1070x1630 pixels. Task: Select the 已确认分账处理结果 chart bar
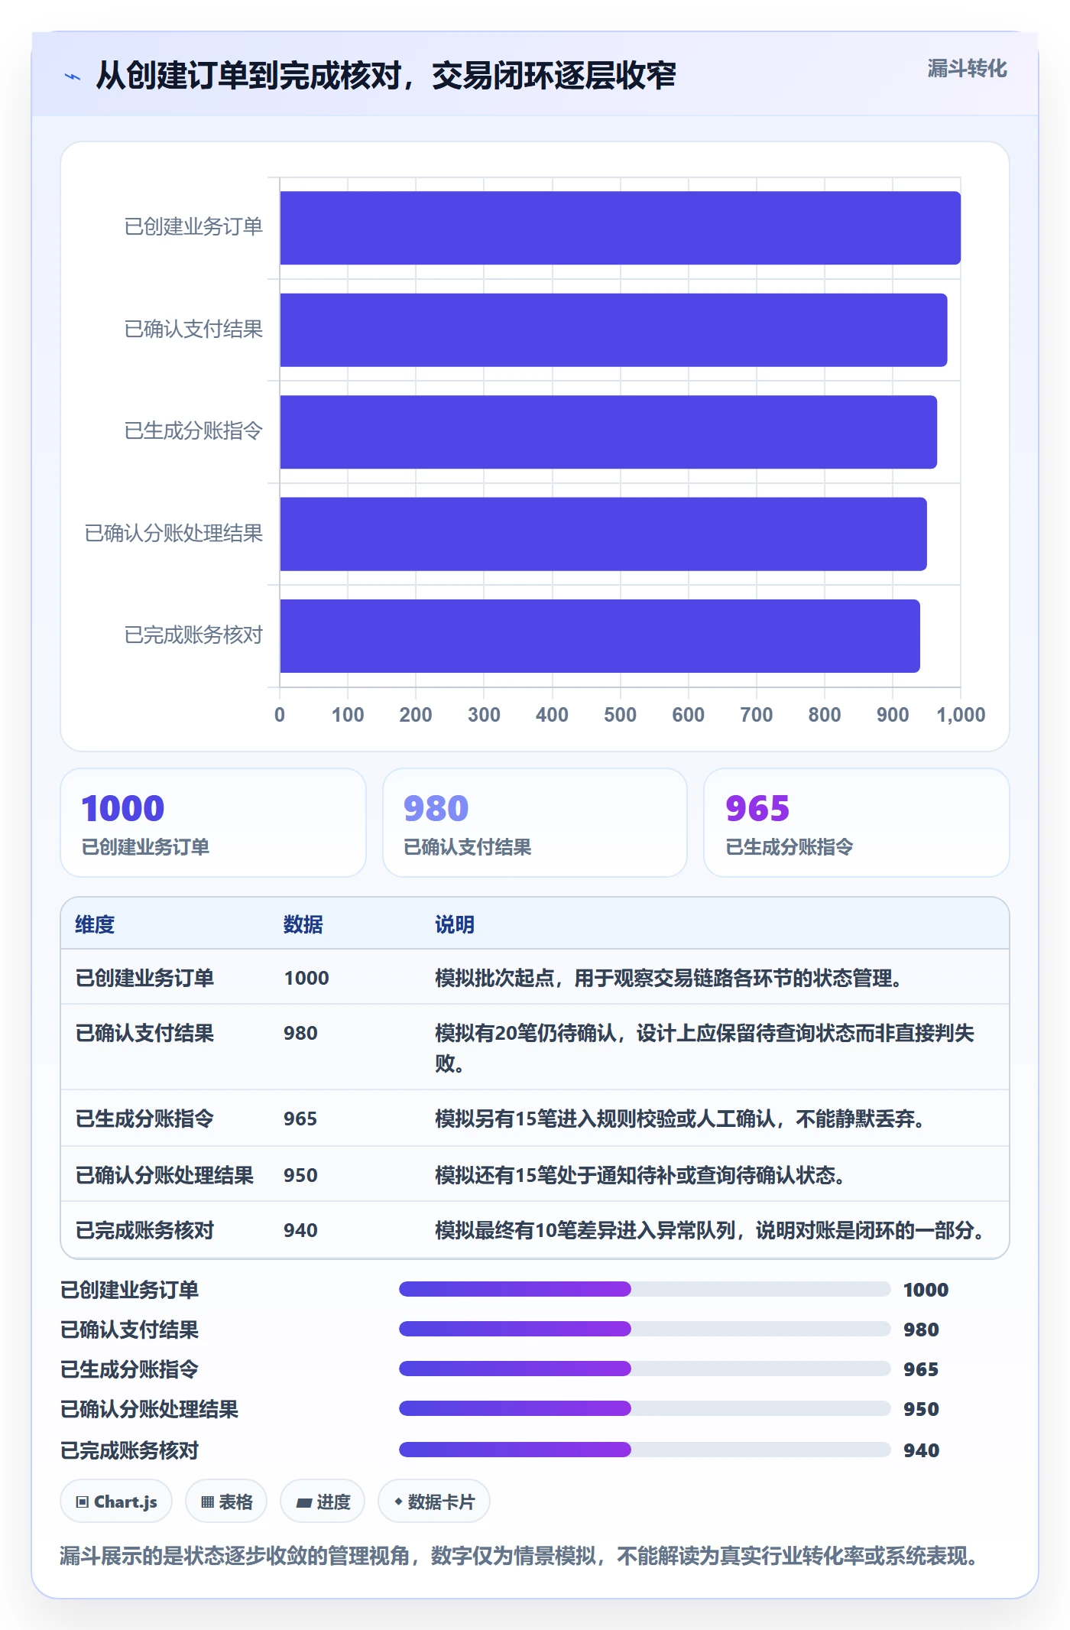point(603,534)
